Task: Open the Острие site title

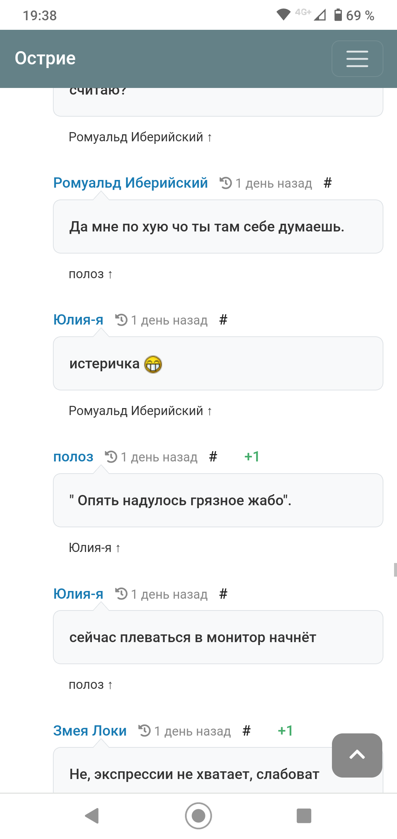Action: click(45, 58)
